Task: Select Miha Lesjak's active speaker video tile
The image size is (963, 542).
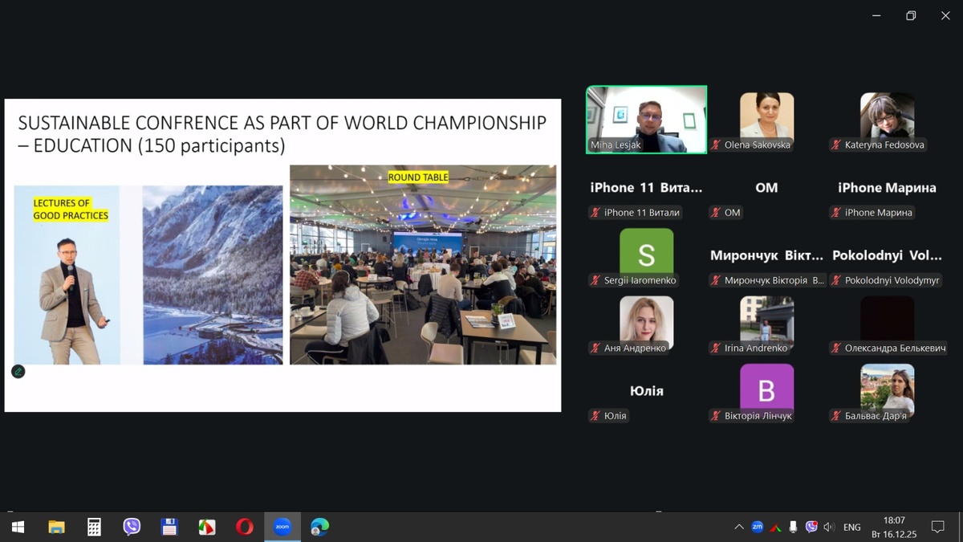Action: point(646,119)
